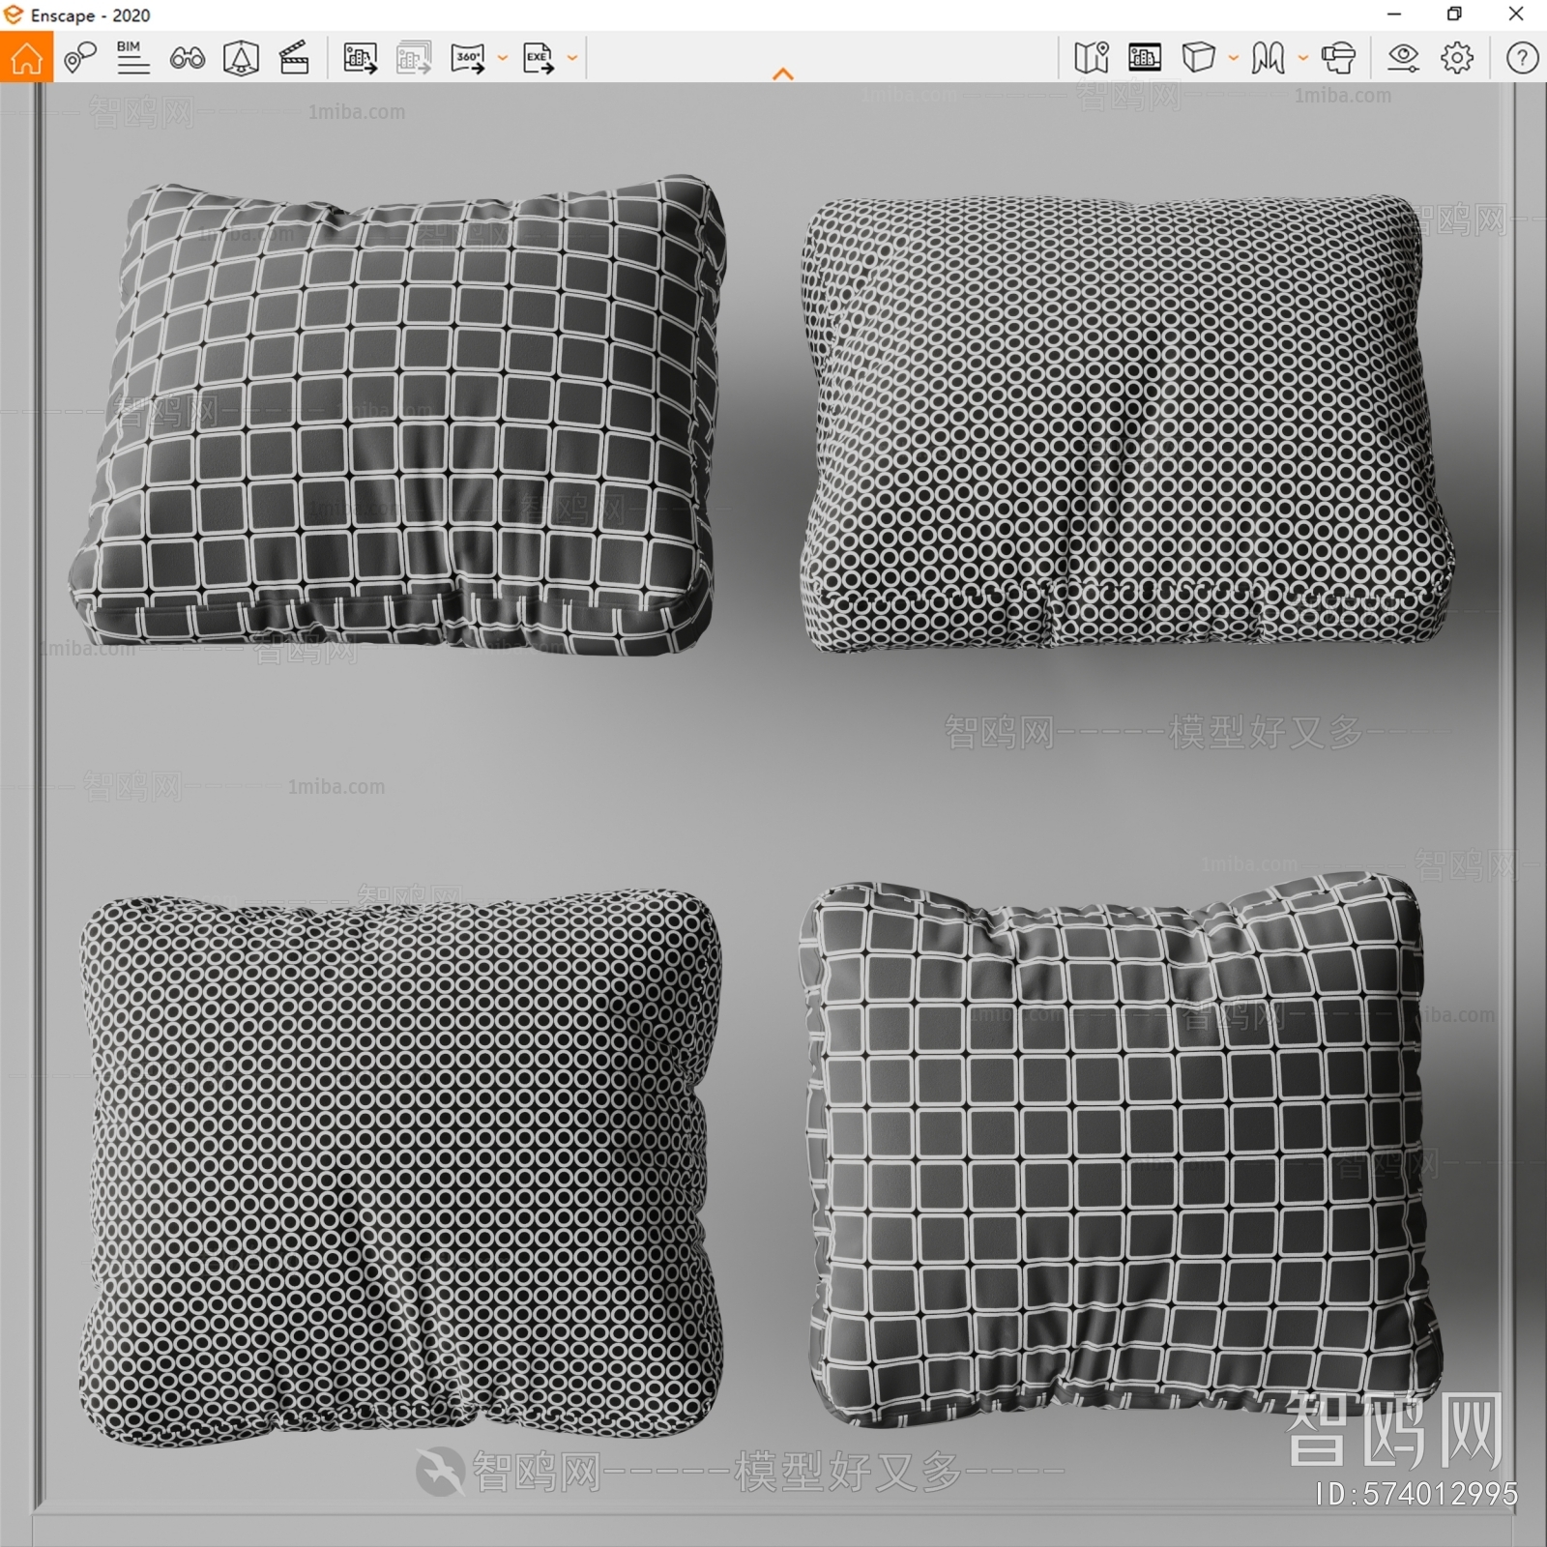The width and height of the screenshot is (1547, 1547).
Task: Close the Enscape window
Action: pos(1516,14)
